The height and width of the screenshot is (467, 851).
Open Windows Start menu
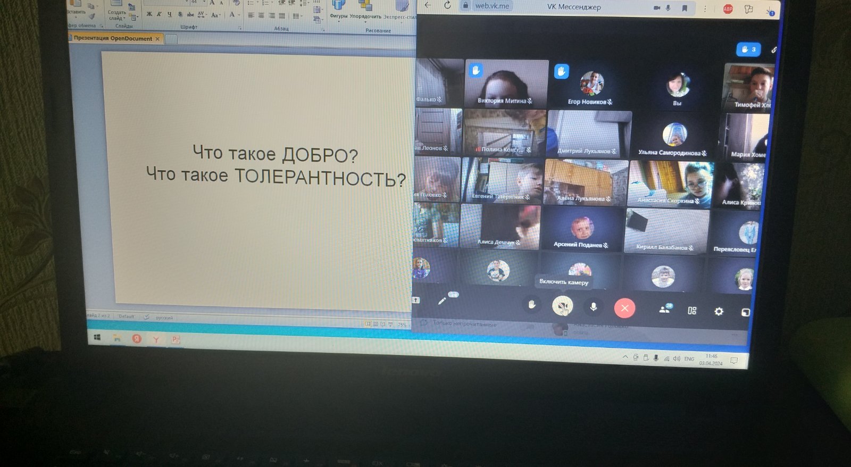click(x=97, y=337)
